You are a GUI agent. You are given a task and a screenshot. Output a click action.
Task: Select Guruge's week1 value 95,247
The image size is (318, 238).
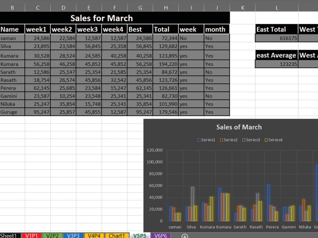(38, 112)
